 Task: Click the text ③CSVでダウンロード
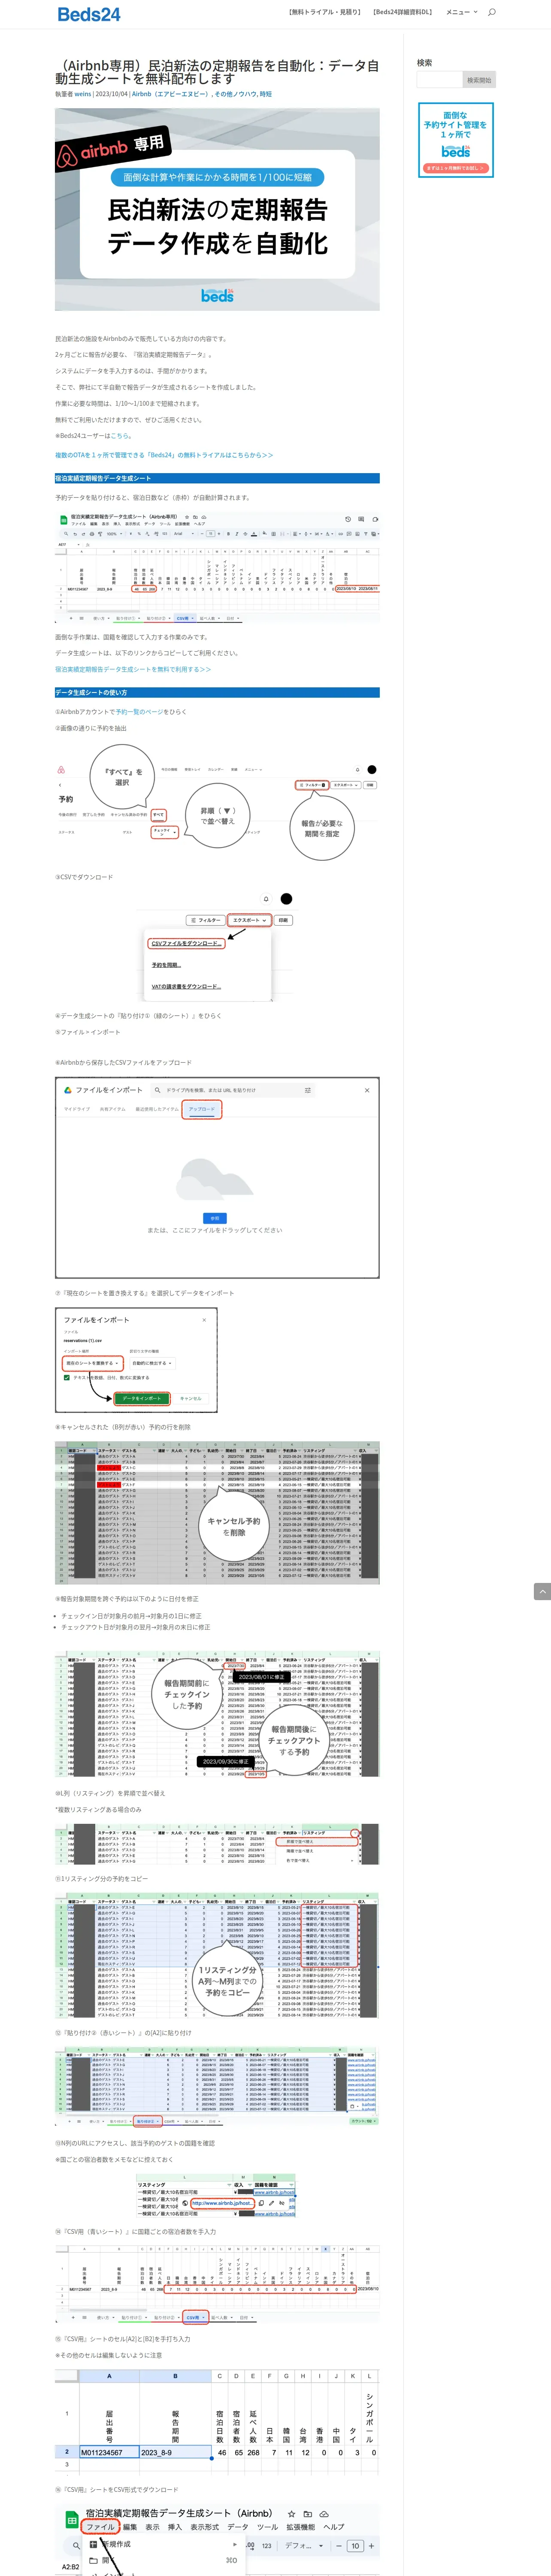pyautogui.click(x=84, y=877)
